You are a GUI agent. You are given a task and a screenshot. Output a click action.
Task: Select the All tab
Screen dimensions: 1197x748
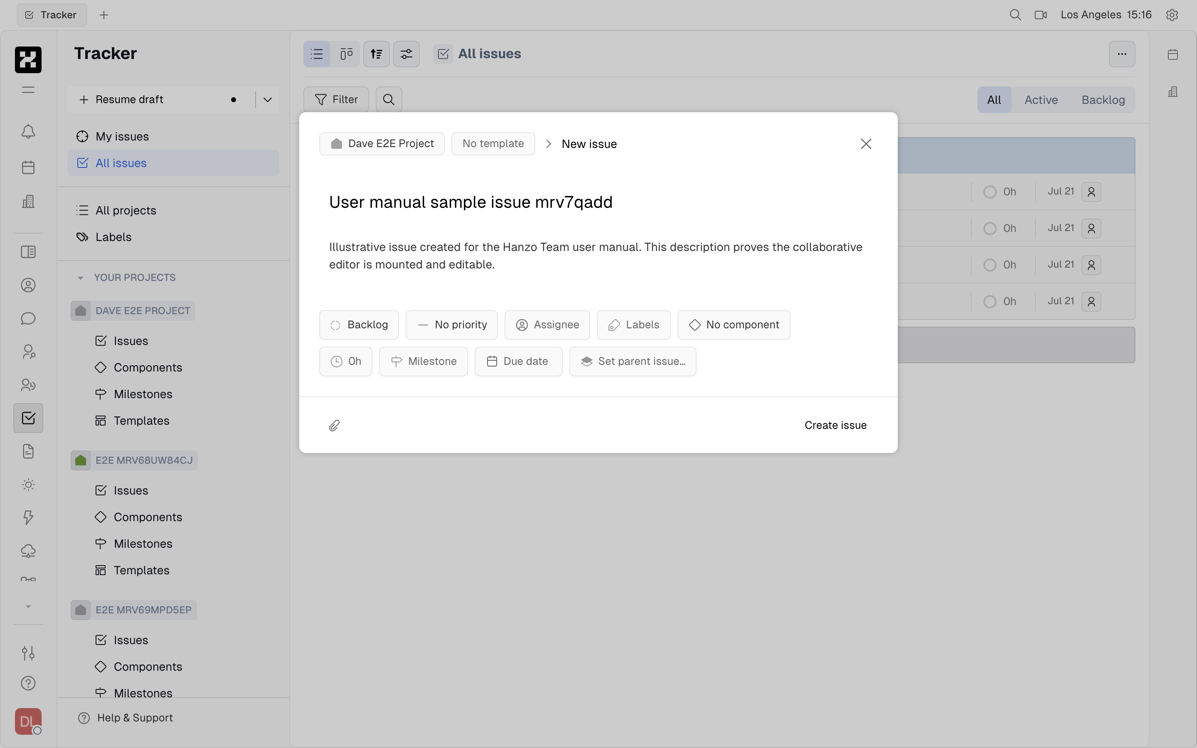[994, 100]
